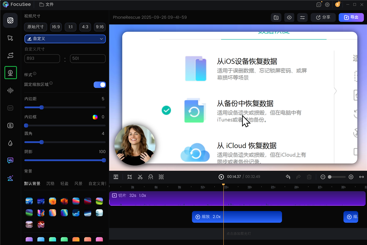This screenshot has width=367, height=245.
Task: Click the 内边框 slider handle
Action: tap(26, 126)
